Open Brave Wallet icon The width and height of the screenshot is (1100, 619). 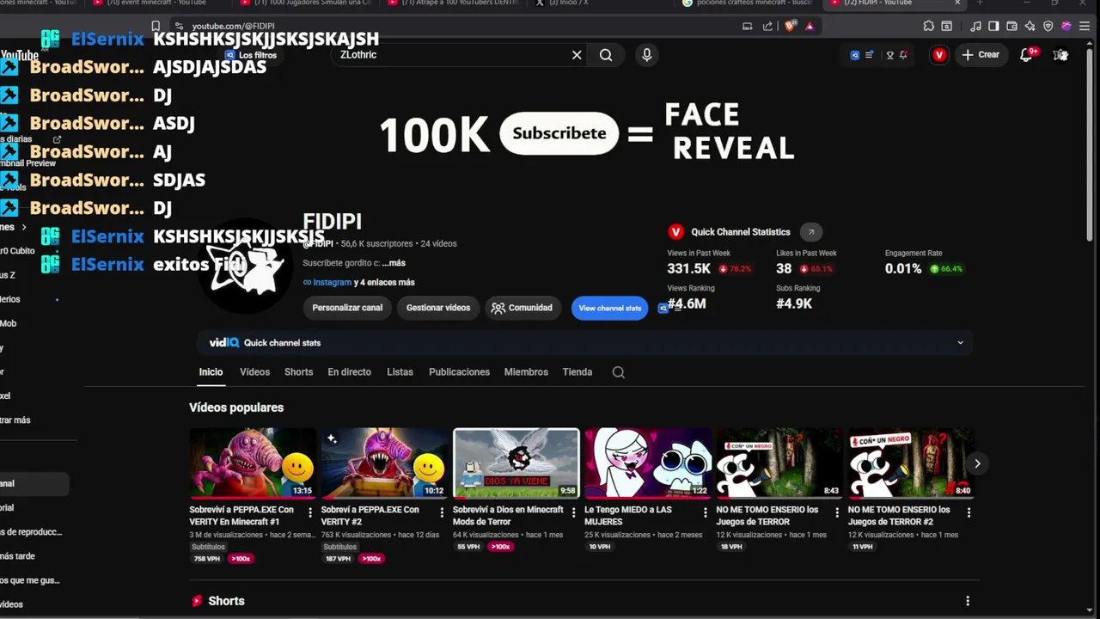coord(1012,26)
